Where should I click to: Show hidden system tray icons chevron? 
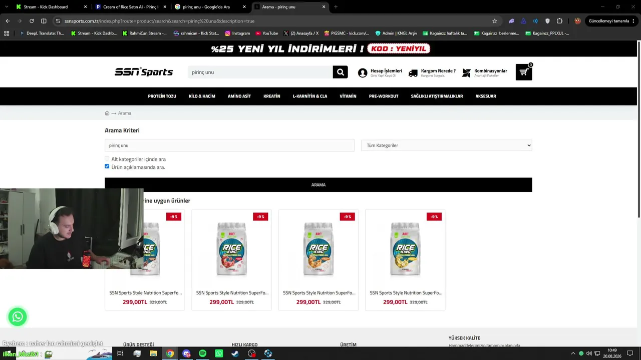tap(573, 353)
